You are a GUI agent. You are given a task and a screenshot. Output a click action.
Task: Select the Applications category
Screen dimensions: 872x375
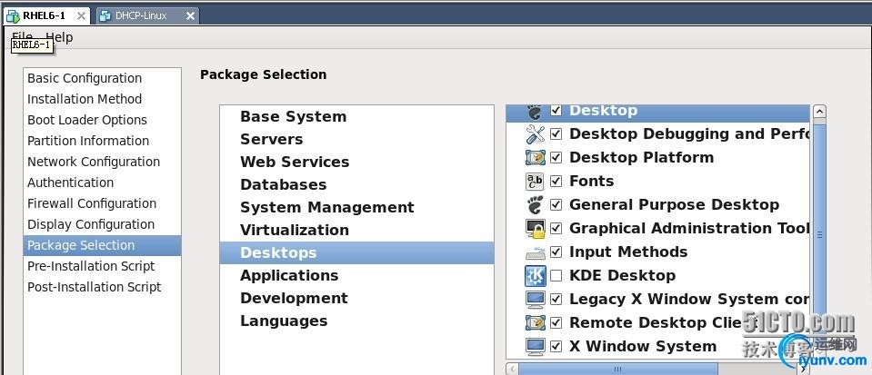click(x=356, y=275)
